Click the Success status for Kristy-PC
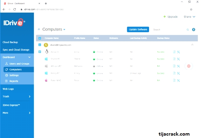The height and width of the screenshot is (138, 201). (161, 73)
